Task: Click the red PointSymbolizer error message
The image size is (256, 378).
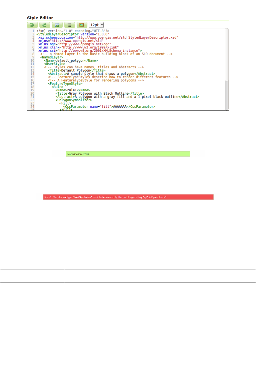Action: (x=128, y=197)
